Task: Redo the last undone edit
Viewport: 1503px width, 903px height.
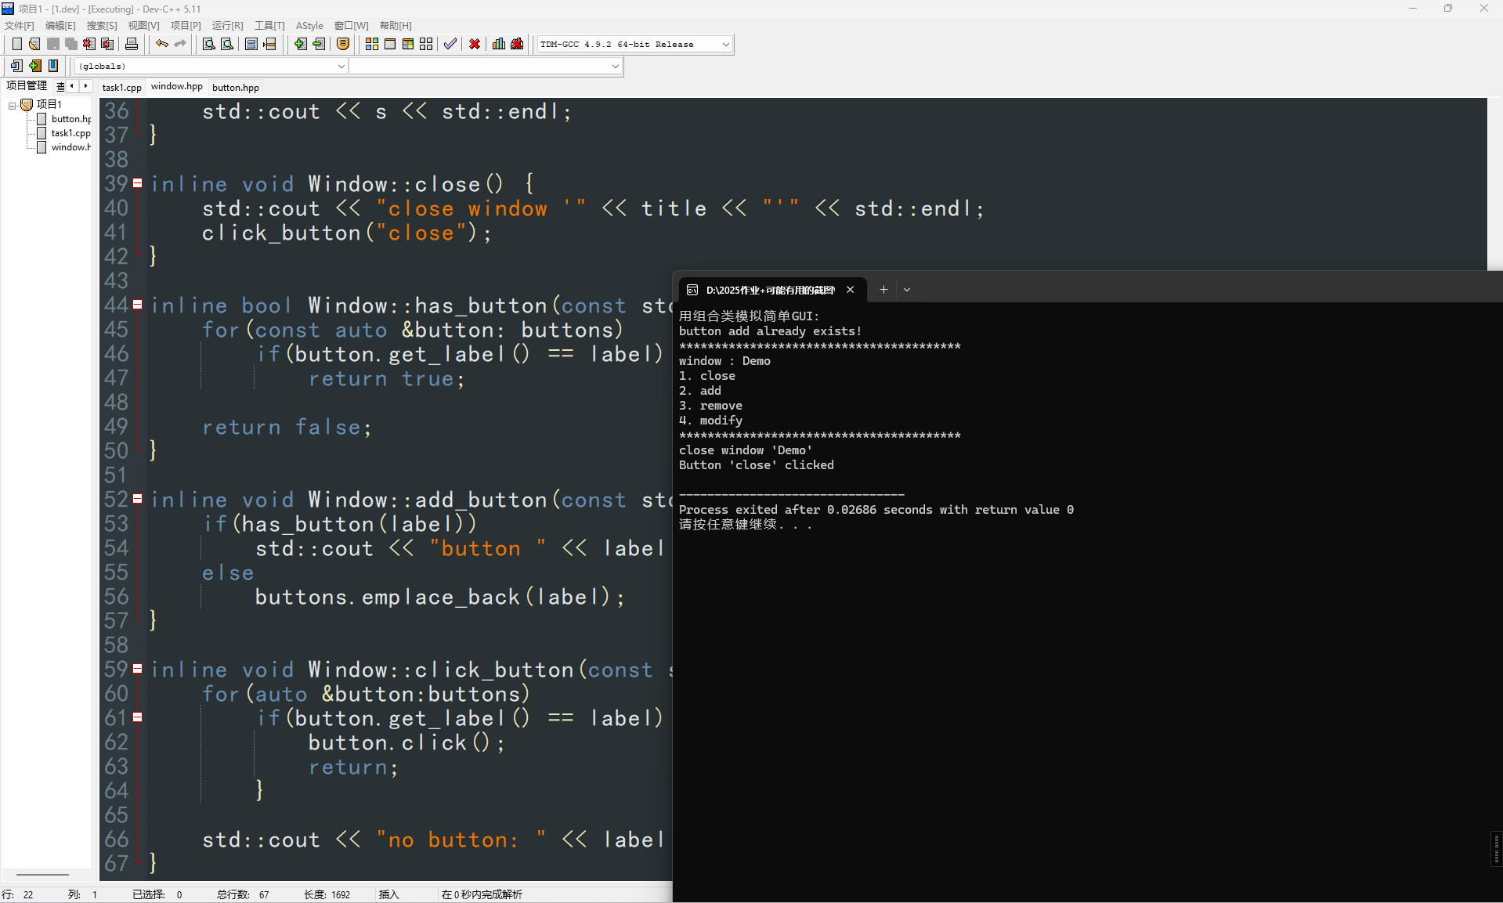Action: point(180,44)
